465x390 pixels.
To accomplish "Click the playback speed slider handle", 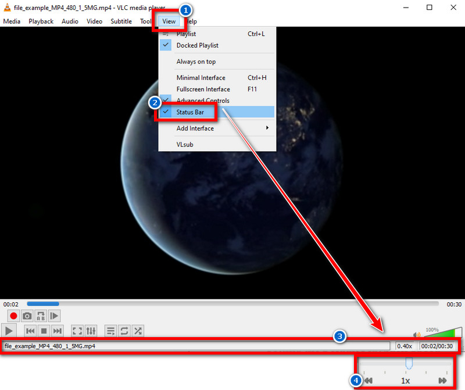I will click(x=409, y=363).
